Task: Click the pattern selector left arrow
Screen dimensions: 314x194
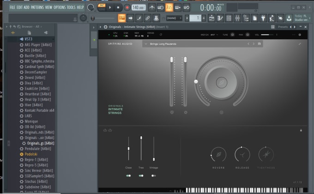Action: [187, 18]
